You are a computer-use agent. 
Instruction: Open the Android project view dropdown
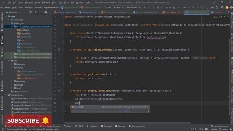13,12
